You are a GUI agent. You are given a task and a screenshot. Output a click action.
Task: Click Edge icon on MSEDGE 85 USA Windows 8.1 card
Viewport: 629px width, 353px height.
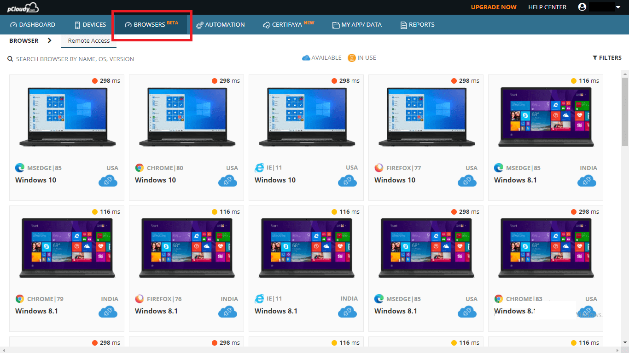point(379,299)
